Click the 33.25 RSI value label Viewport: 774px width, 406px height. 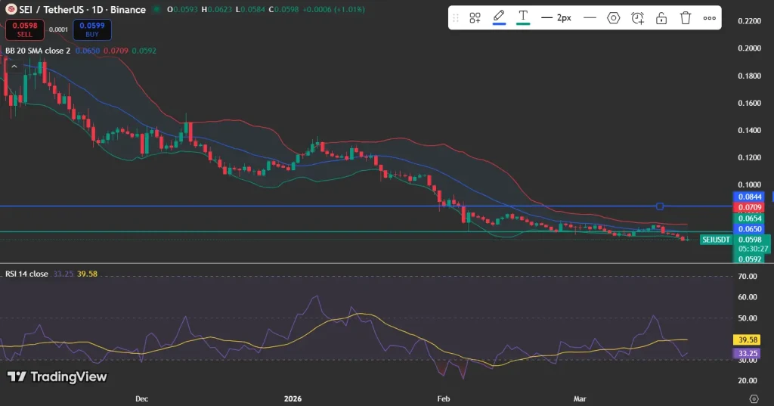[x=748, y=353]
